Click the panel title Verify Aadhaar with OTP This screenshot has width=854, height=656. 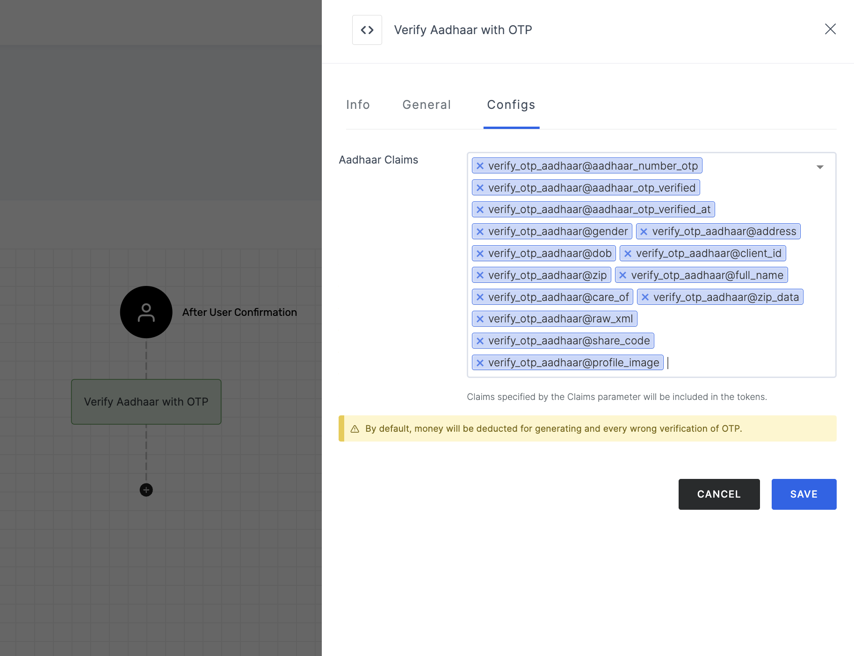(x=463, y=30)
